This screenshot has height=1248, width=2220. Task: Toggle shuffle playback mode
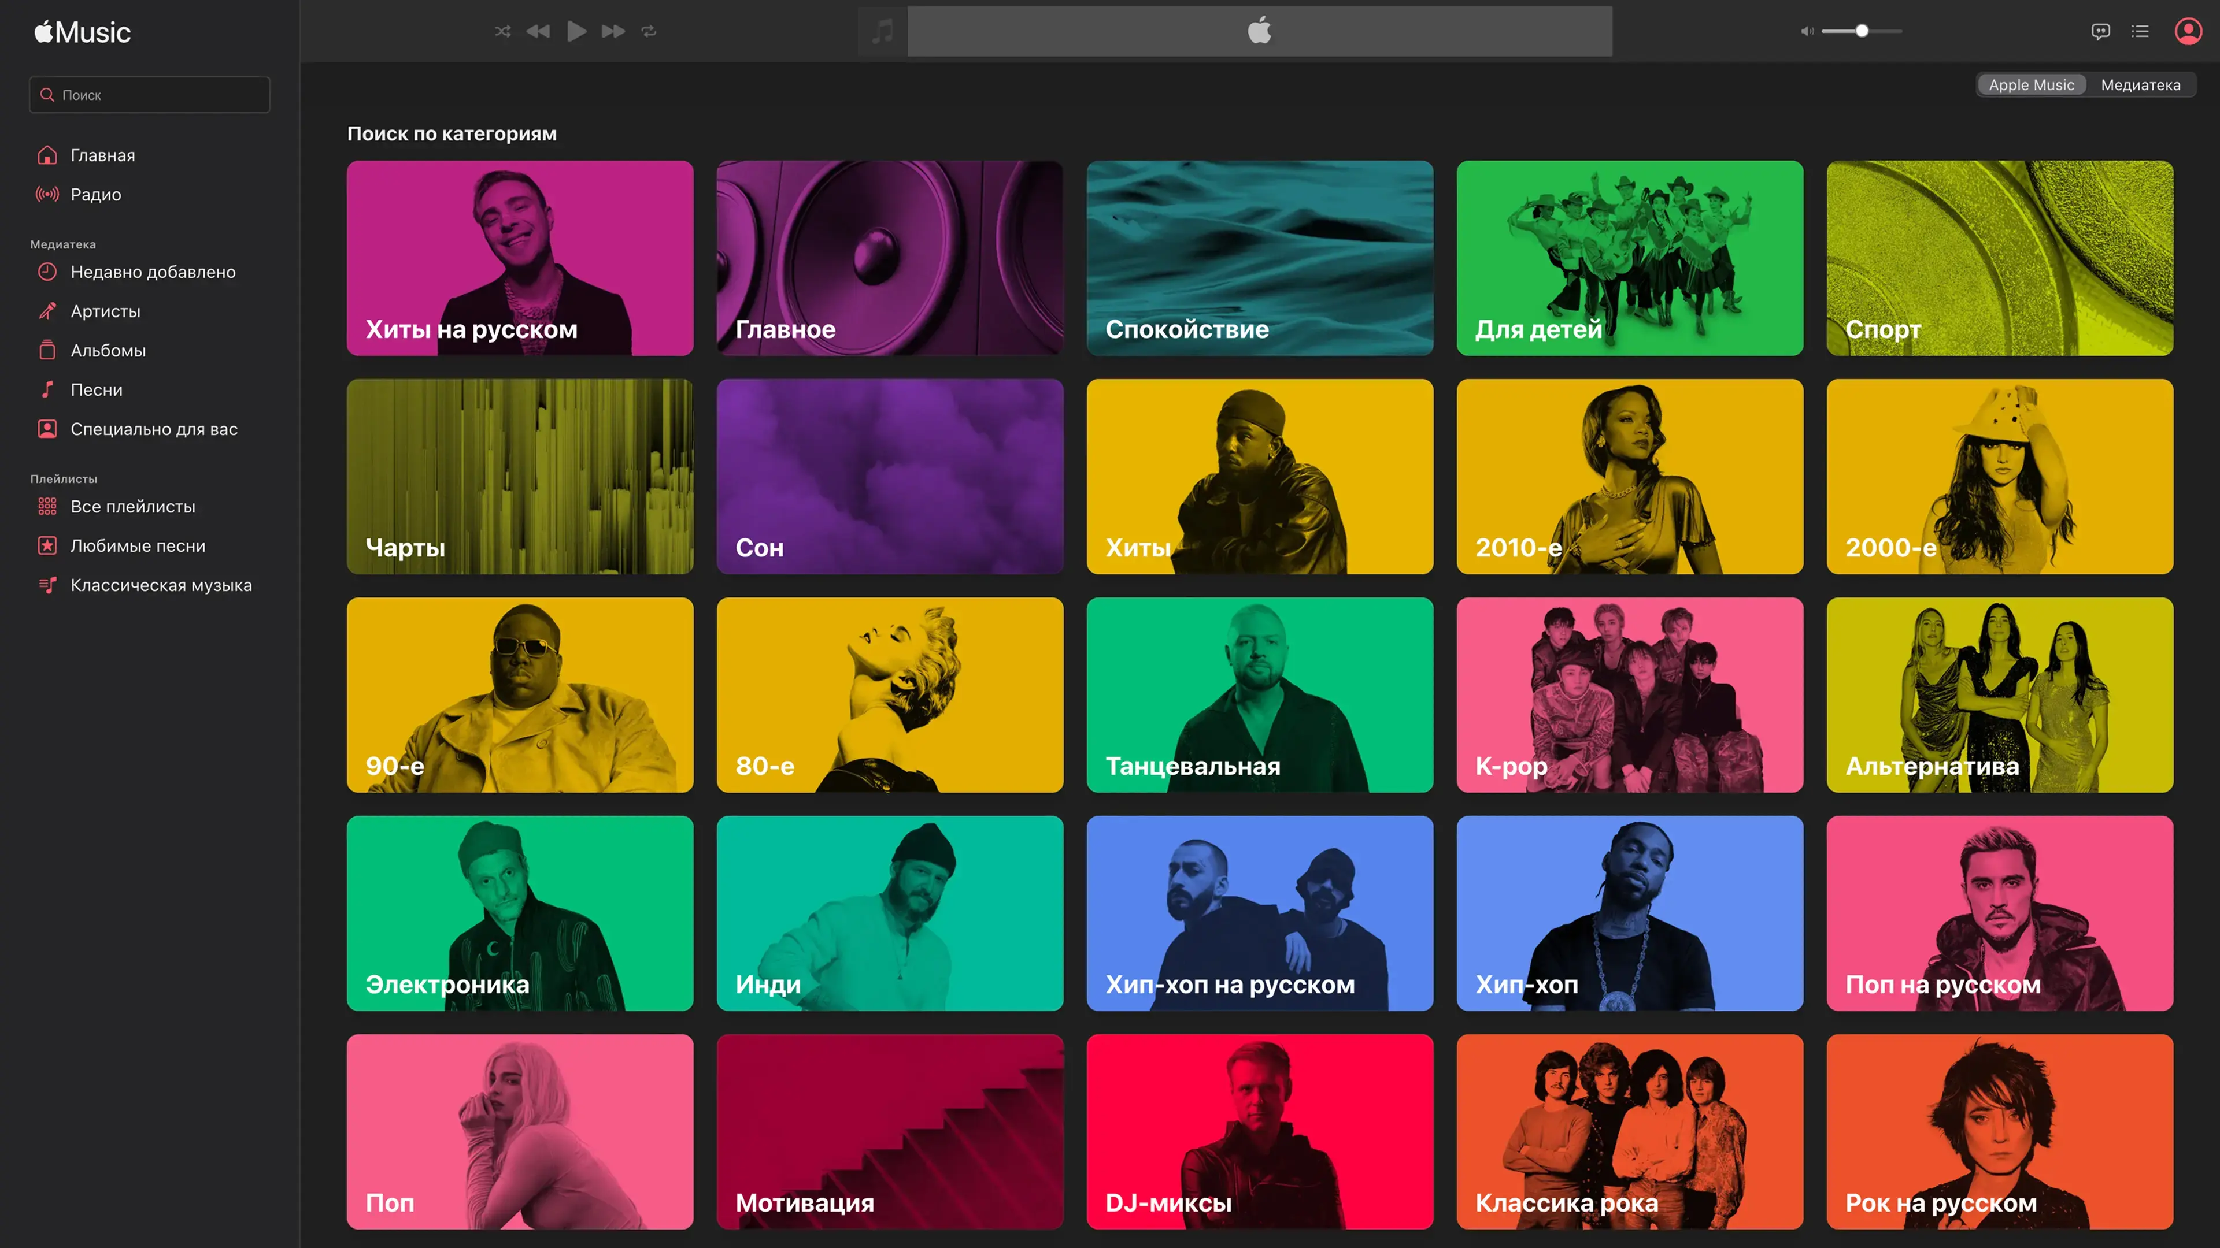pos(502,31)
